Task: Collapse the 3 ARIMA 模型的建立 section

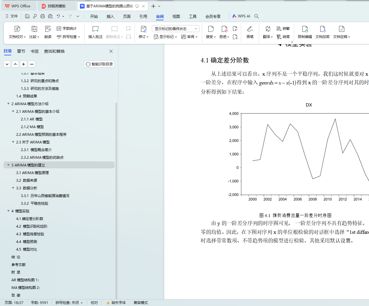Action: tap(8, 165)
